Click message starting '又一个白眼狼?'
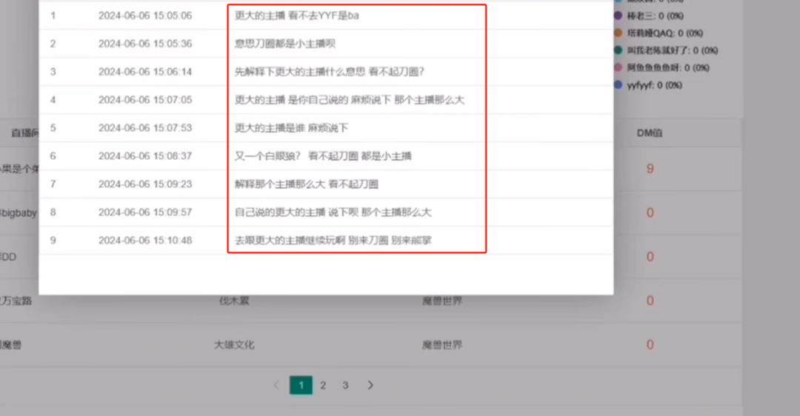Image resolution: width=800 pixels, height=416 pixels. coord(323,156)
